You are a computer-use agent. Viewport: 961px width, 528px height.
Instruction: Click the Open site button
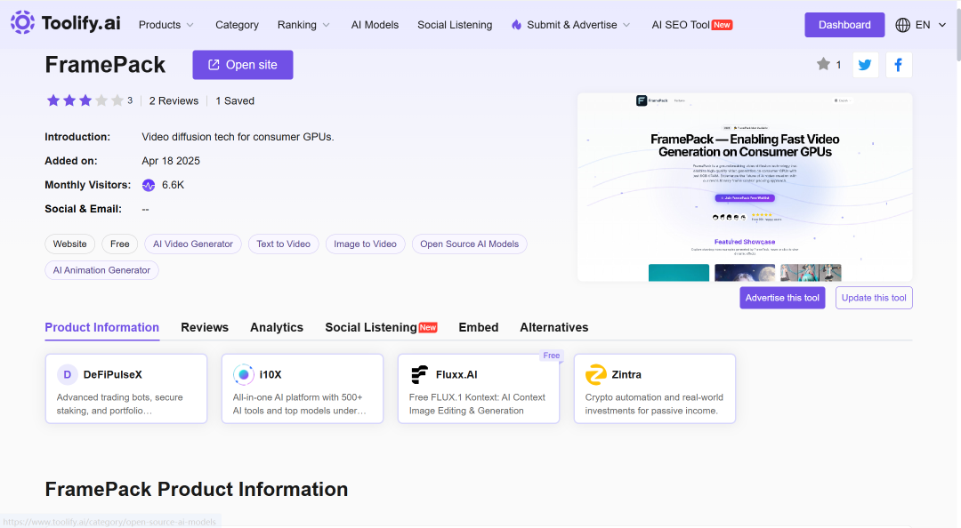pos(243,65)
